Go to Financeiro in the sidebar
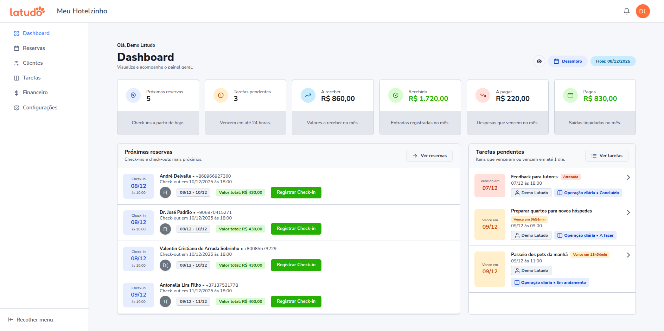 point(35,93)
